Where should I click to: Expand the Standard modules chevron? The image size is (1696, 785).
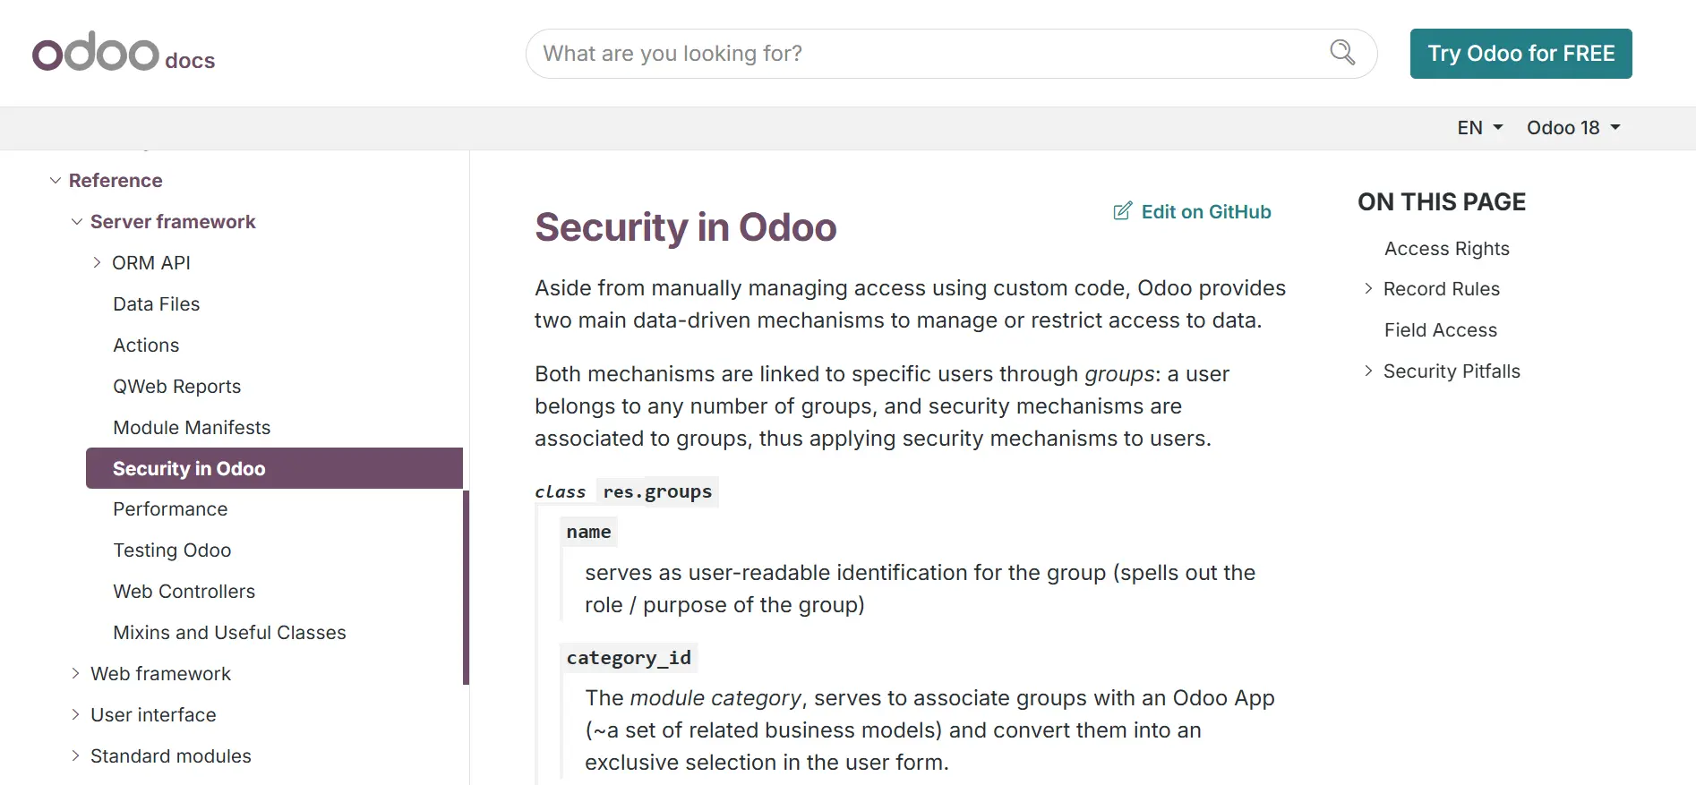tap(76, 756)
